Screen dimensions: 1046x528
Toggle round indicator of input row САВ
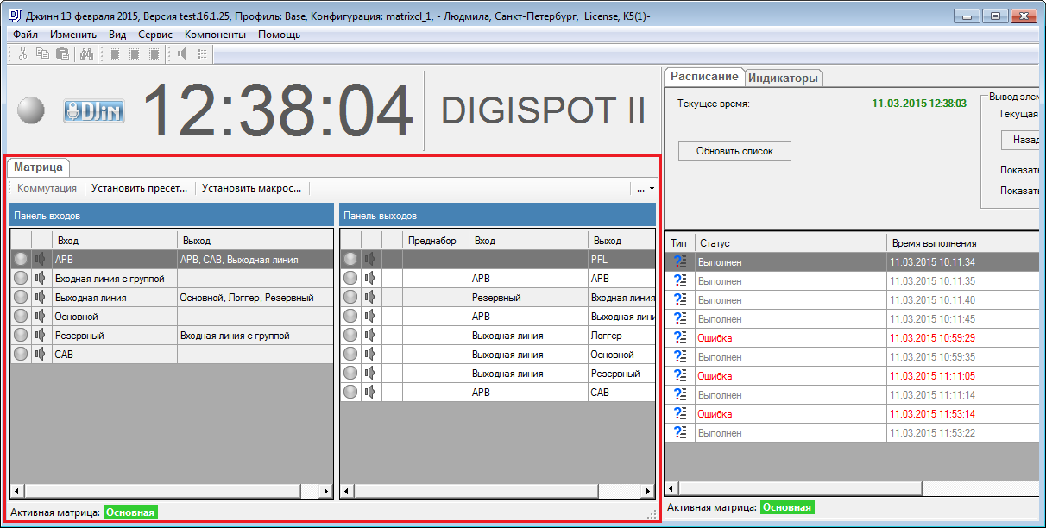coord(21,354)
